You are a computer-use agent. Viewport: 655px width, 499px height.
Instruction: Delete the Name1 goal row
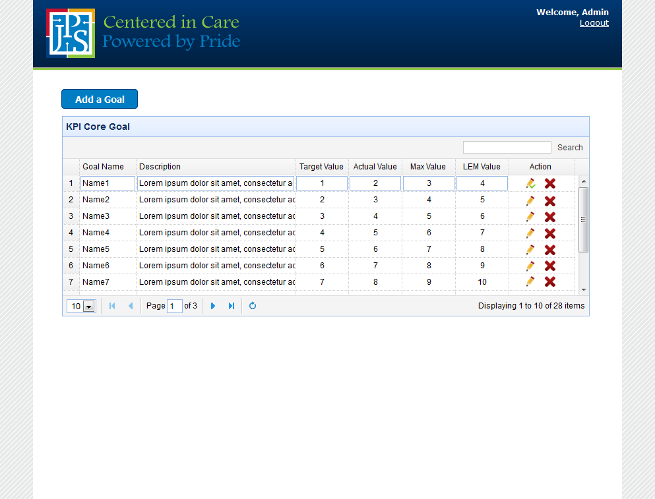click(x=550, y=183)
